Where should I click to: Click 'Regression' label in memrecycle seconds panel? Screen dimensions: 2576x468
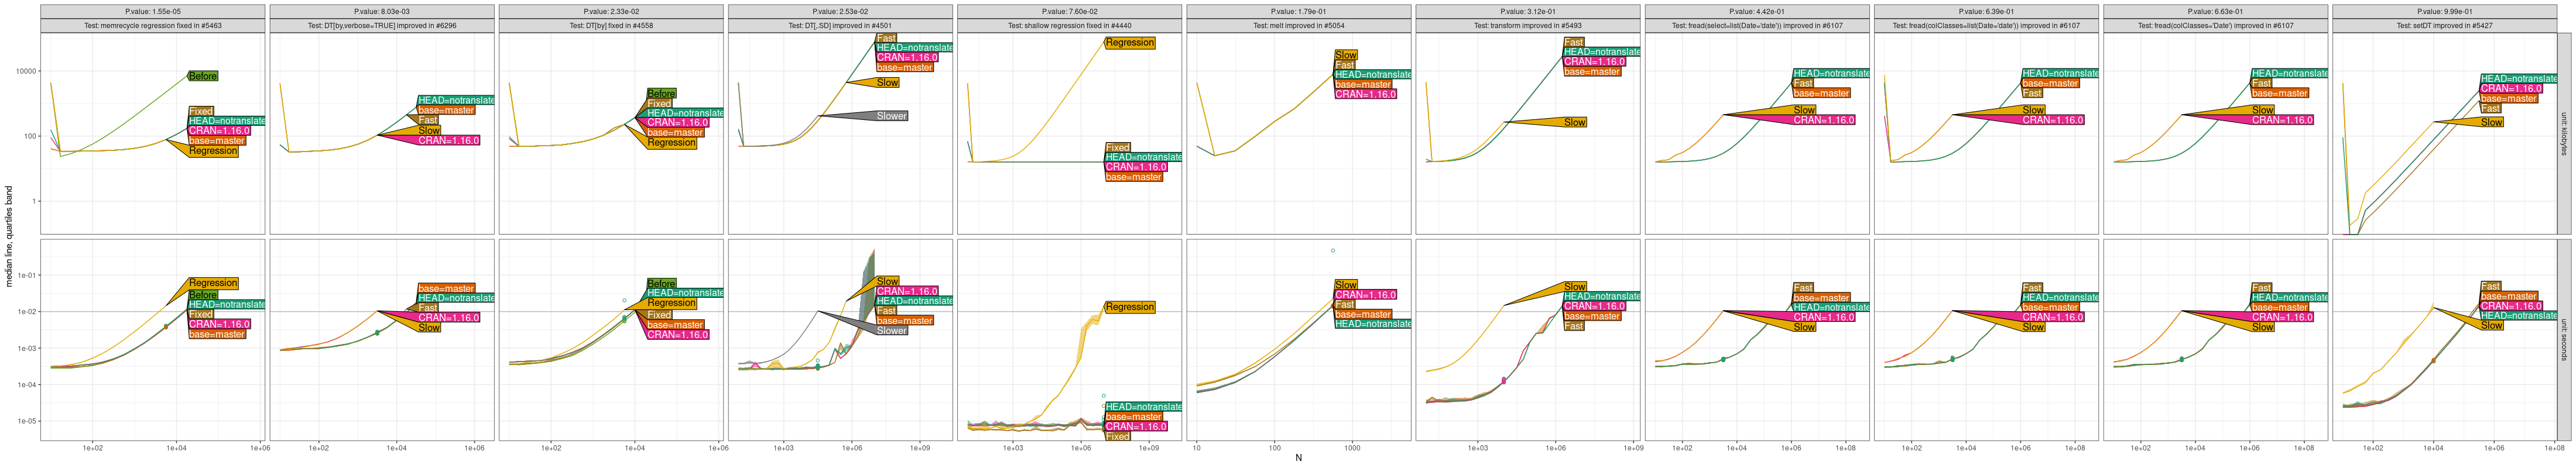coord(213,283)
